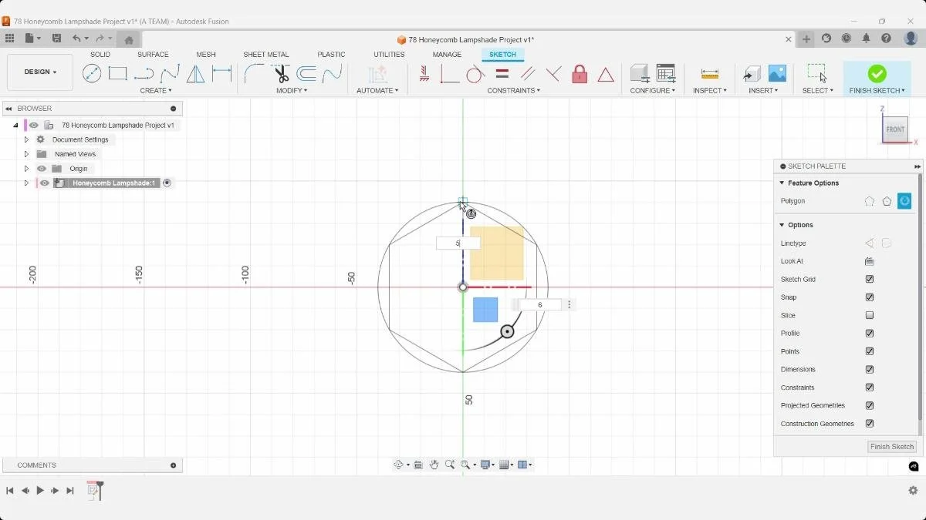Switch to the PLASTIC tab

[331, 55]
